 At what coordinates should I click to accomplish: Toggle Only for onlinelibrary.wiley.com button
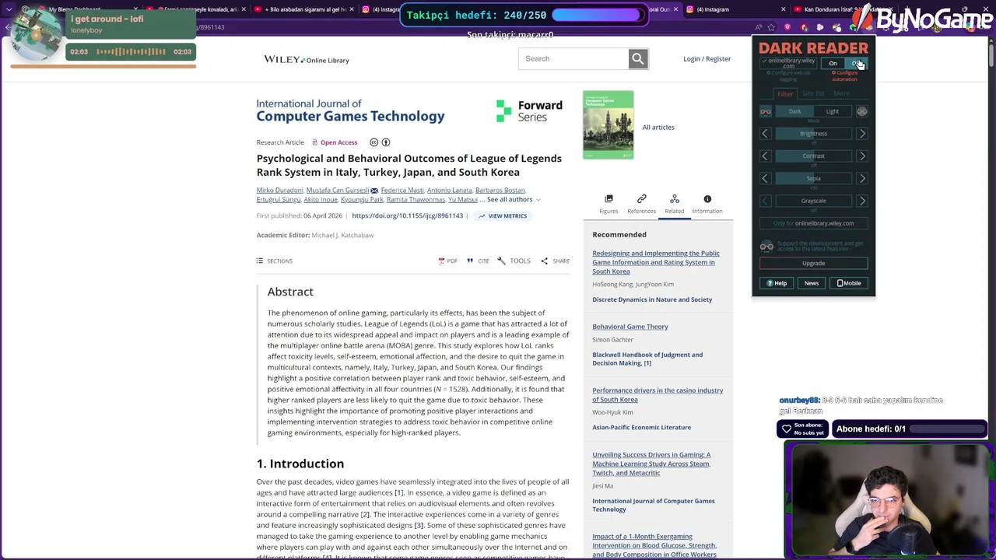[814, 223]
